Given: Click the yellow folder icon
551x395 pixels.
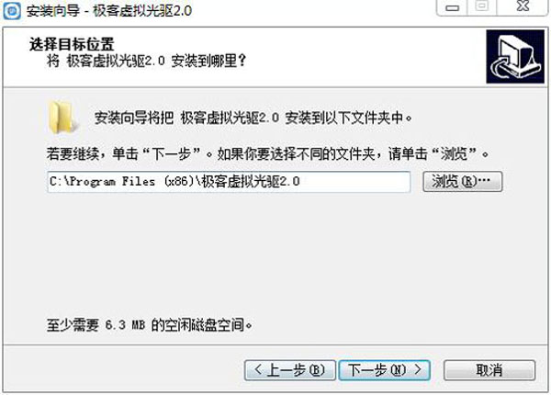Looking at the screenshot, I should pyautogui.click(x=62, y=118).
